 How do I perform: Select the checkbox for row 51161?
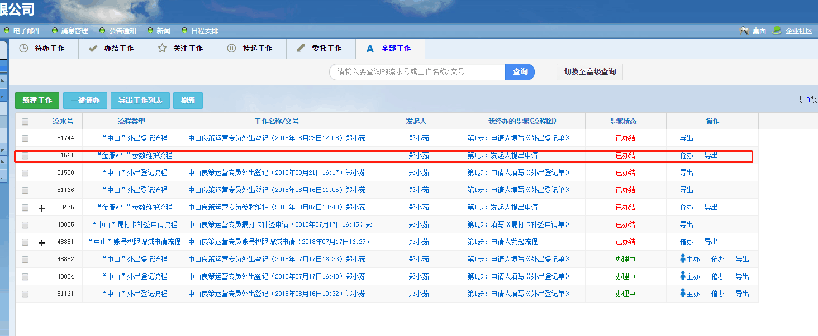pyautogui.click(x=25, y=294)
